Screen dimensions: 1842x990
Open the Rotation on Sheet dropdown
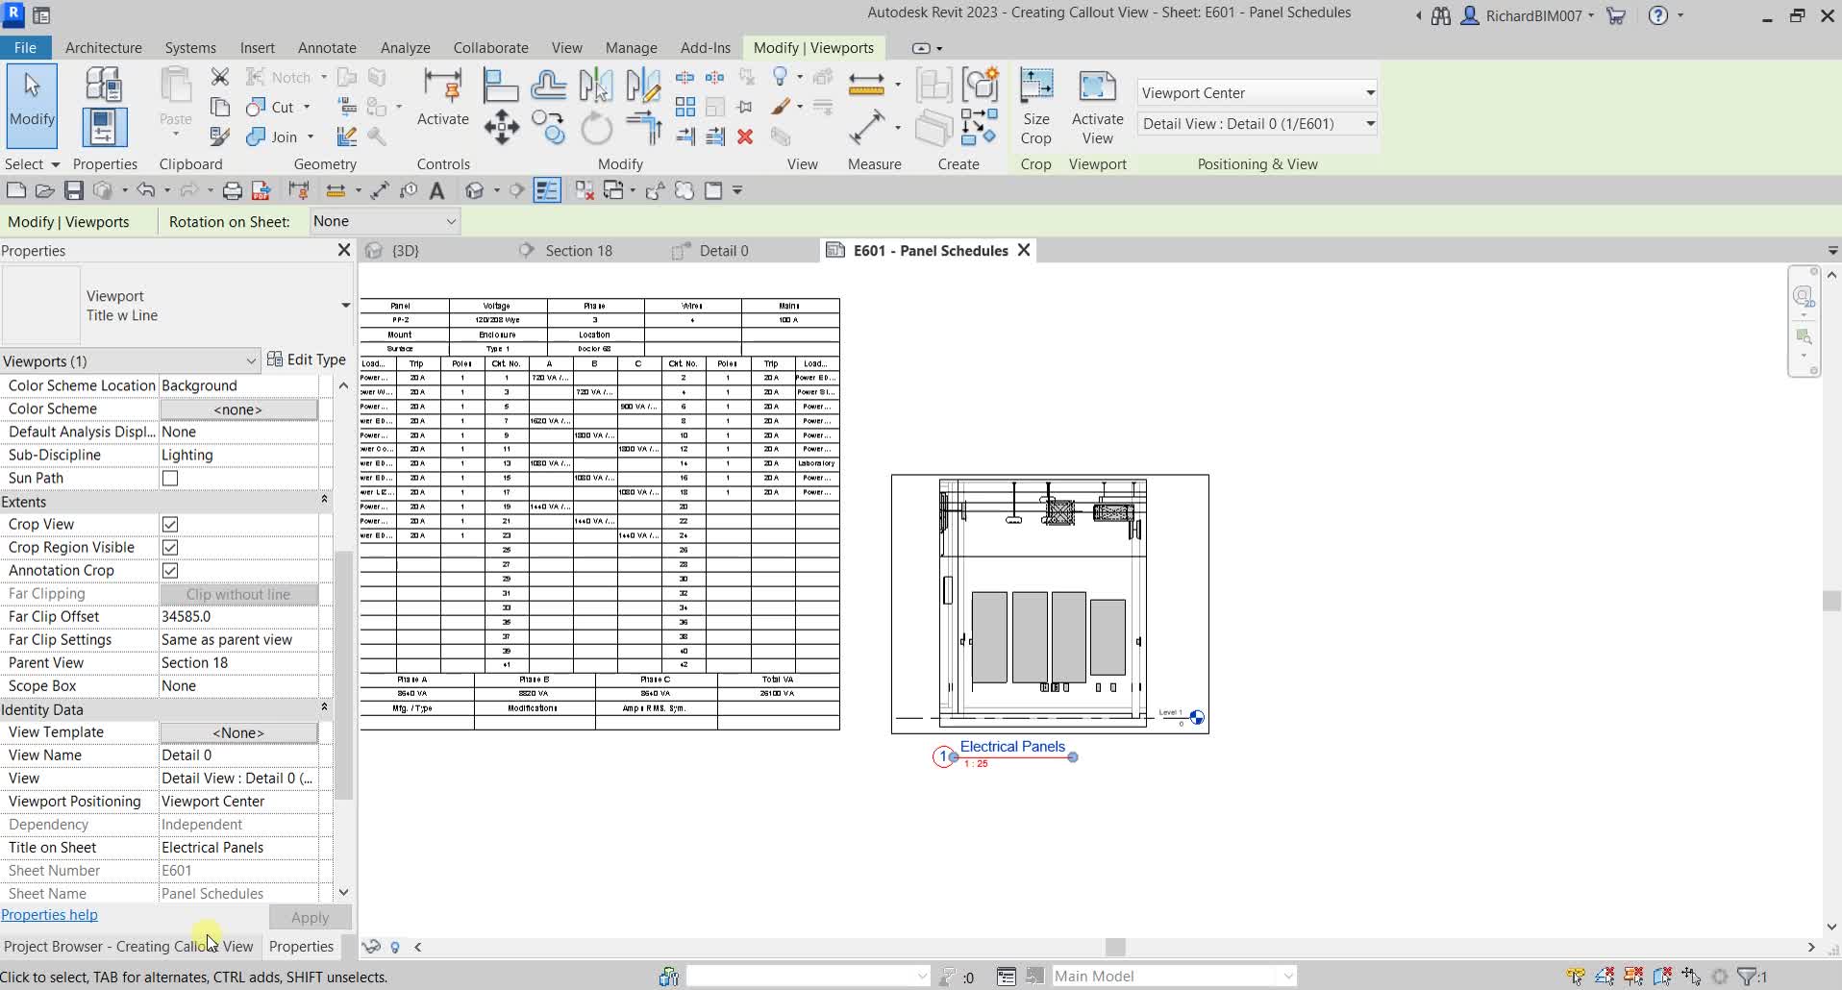[385, 222]
